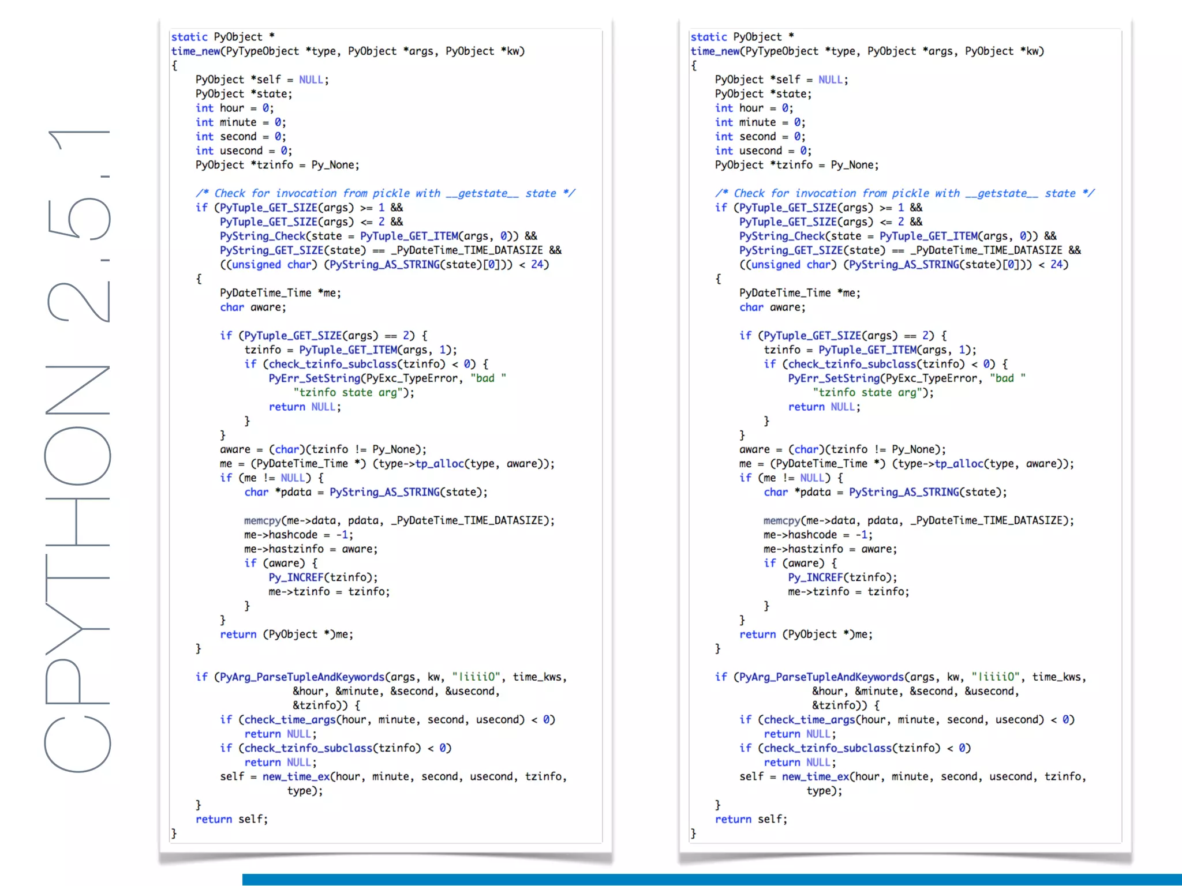Click 'static PyObject *' line in right panel
The width and height of the screenshot is (1182, 886).
coord(742,37)
